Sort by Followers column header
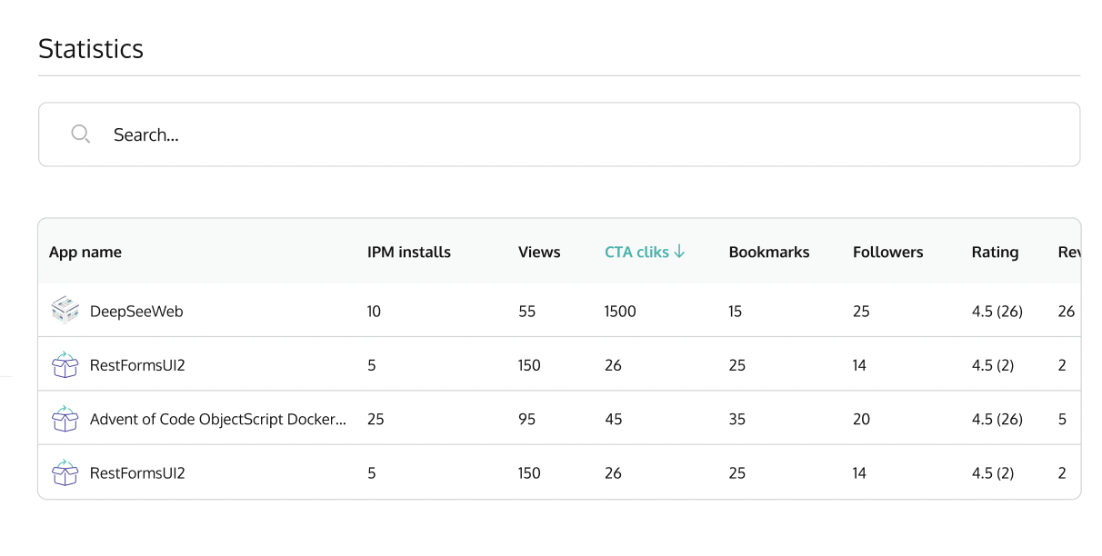The image size is (1102, 556). [887, 253]
